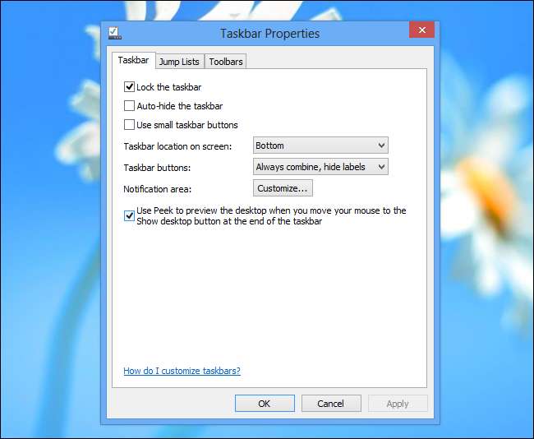The width and height of the screenshot is (534, 439).
Task: Click the greyed-out Apply button
Action: click(398, 404)
